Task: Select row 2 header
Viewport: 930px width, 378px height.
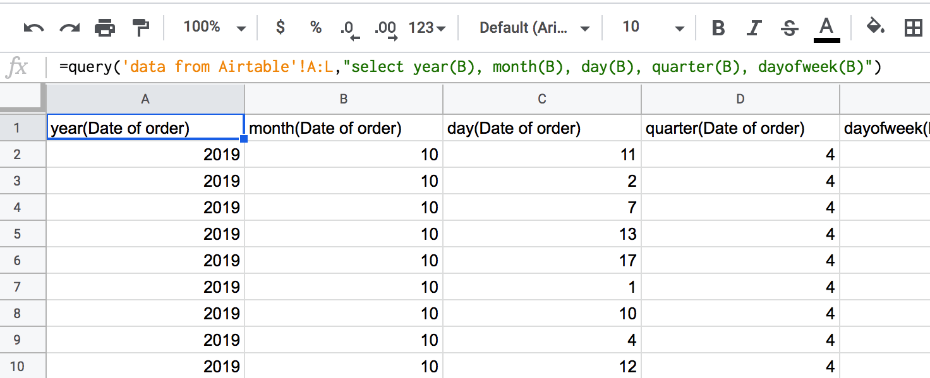Action: click(x=23, y=155)
